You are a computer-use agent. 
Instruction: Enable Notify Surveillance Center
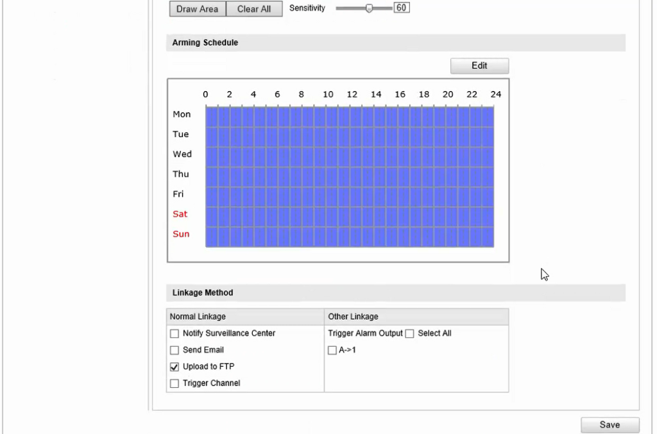point(174,333)
